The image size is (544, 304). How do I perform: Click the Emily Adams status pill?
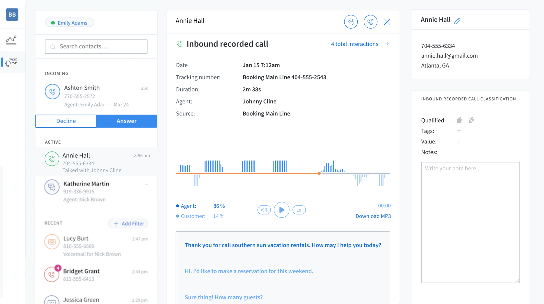70,23
